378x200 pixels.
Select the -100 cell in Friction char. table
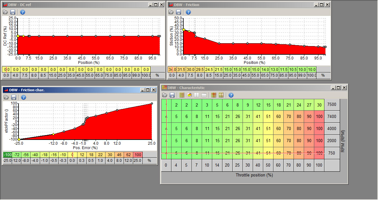click(7, 155)
